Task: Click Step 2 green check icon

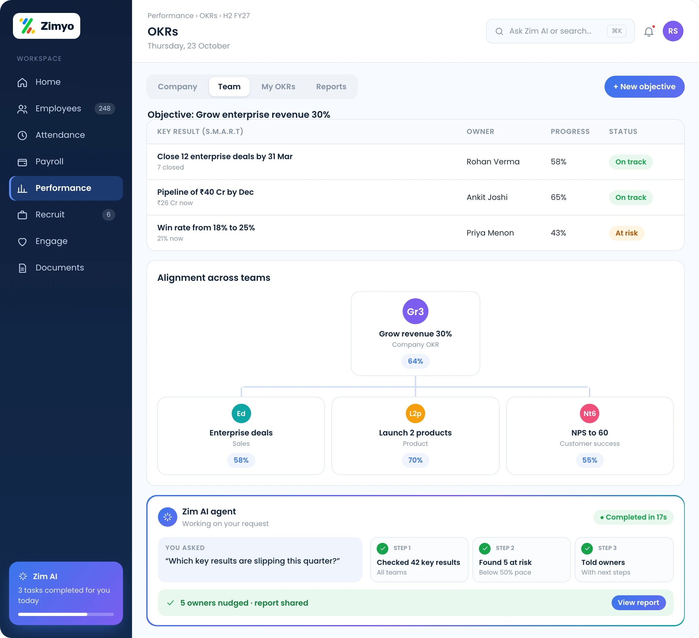Action: point(485,548)
